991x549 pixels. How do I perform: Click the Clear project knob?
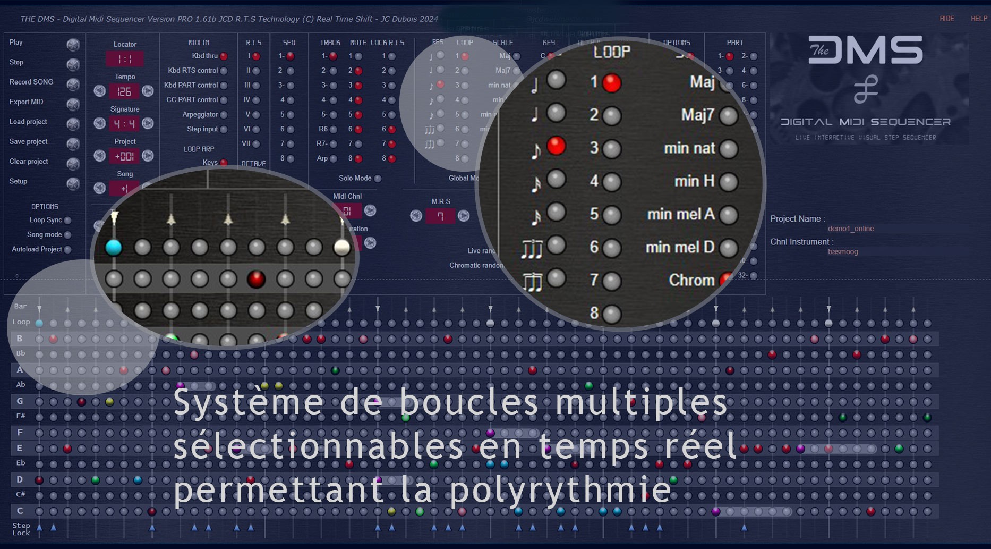[73, 163]
